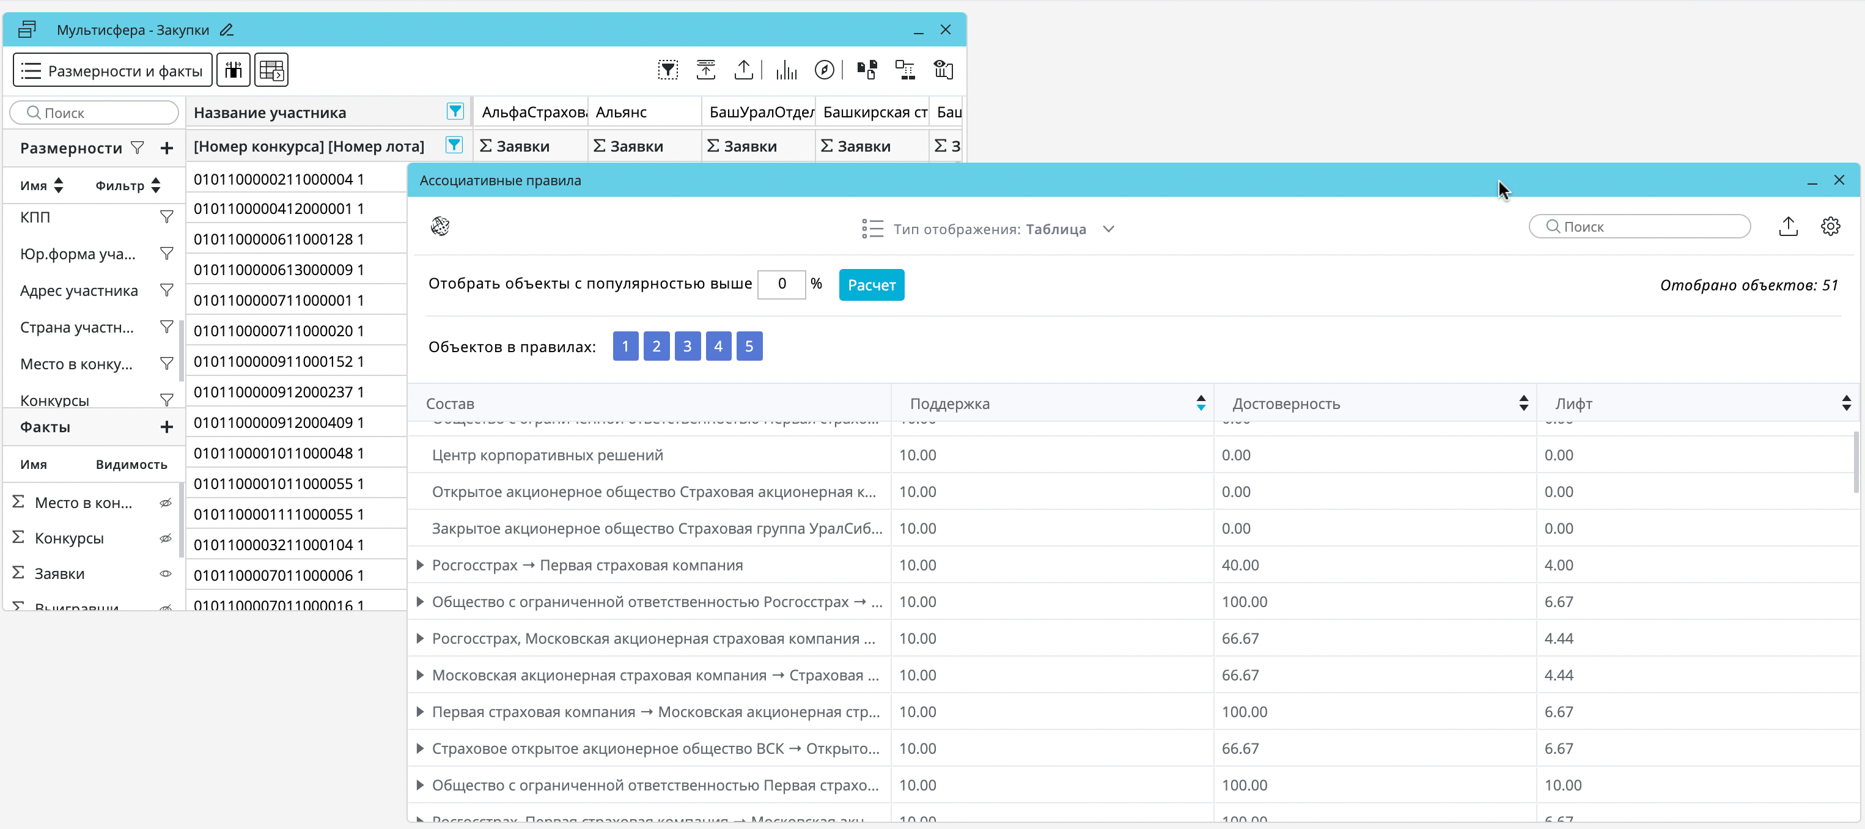Open the Размерности и факты panel button
Image resolution: width=1865 pixels, height=829 pixels.
(x=112, y=70)
